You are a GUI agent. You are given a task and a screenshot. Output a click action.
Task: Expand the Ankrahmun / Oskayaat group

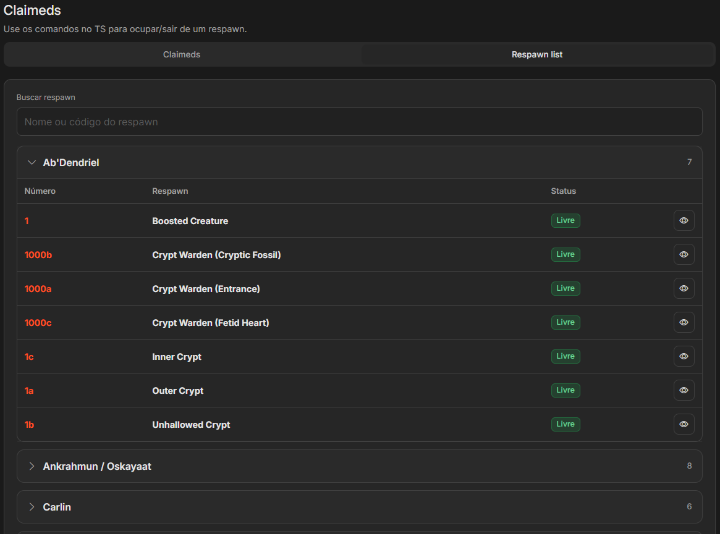tap(360, 466)
